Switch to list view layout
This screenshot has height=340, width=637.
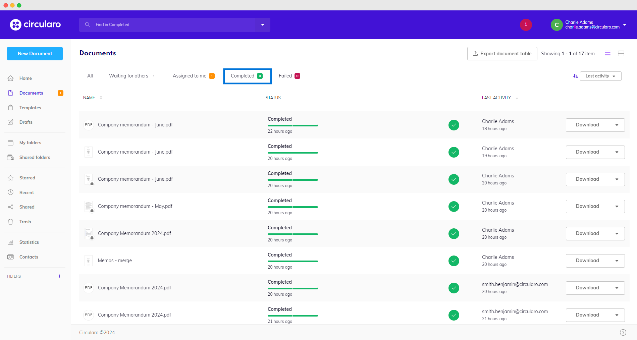pos(607,54)
